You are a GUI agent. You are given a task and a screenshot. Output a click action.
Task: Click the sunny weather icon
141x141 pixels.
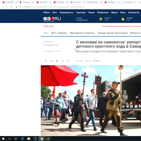pos(101,19)
